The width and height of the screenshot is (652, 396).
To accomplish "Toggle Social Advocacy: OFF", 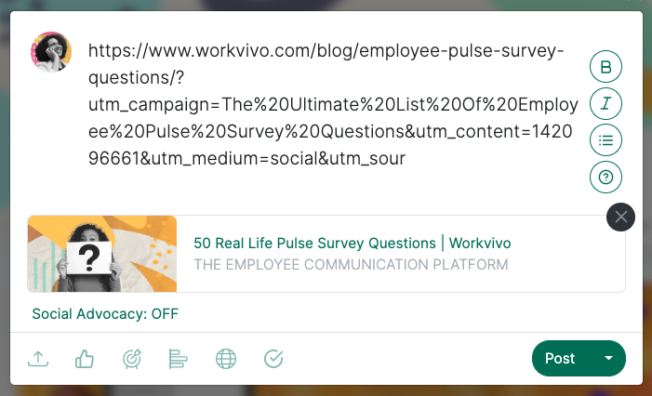I will tap(105, 313).
